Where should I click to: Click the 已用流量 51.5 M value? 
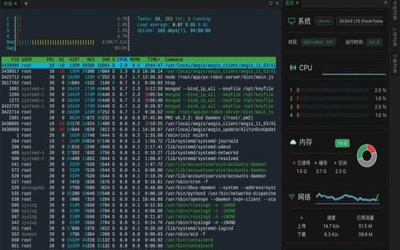(x=365, y=226)
